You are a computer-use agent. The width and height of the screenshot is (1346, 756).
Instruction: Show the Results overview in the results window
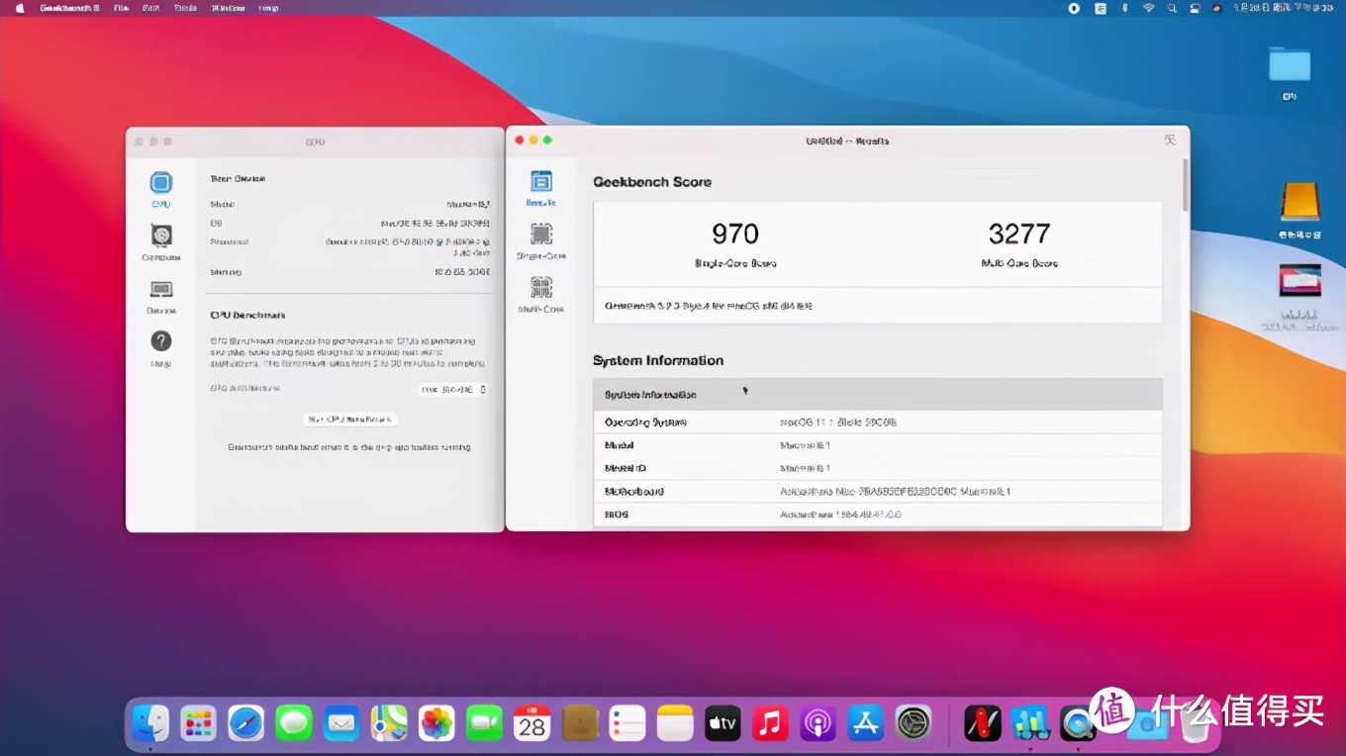[540, 188]
